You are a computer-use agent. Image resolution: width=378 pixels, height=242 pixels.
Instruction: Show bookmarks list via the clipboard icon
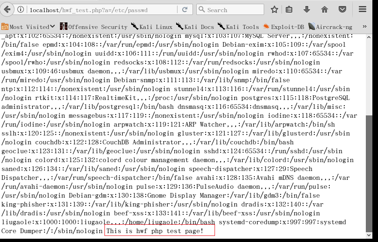[289, 10]
